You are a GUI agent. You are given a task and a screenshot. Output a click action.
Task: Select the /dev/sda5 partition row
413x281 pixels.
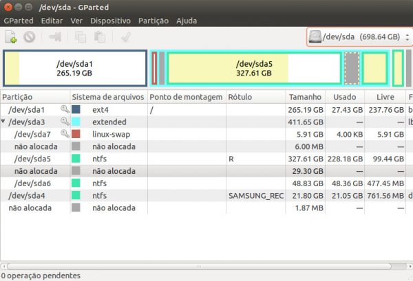[x=206, y=159]
